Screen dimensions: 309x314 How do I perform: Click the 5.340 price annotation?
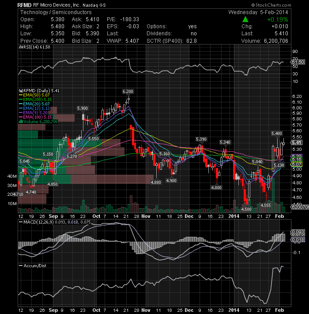tap(225, 142)
